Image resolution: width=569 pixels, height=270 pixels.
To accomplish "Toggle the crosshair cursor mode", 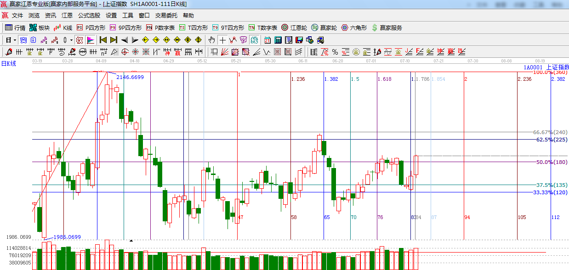I will pos(222,40).
